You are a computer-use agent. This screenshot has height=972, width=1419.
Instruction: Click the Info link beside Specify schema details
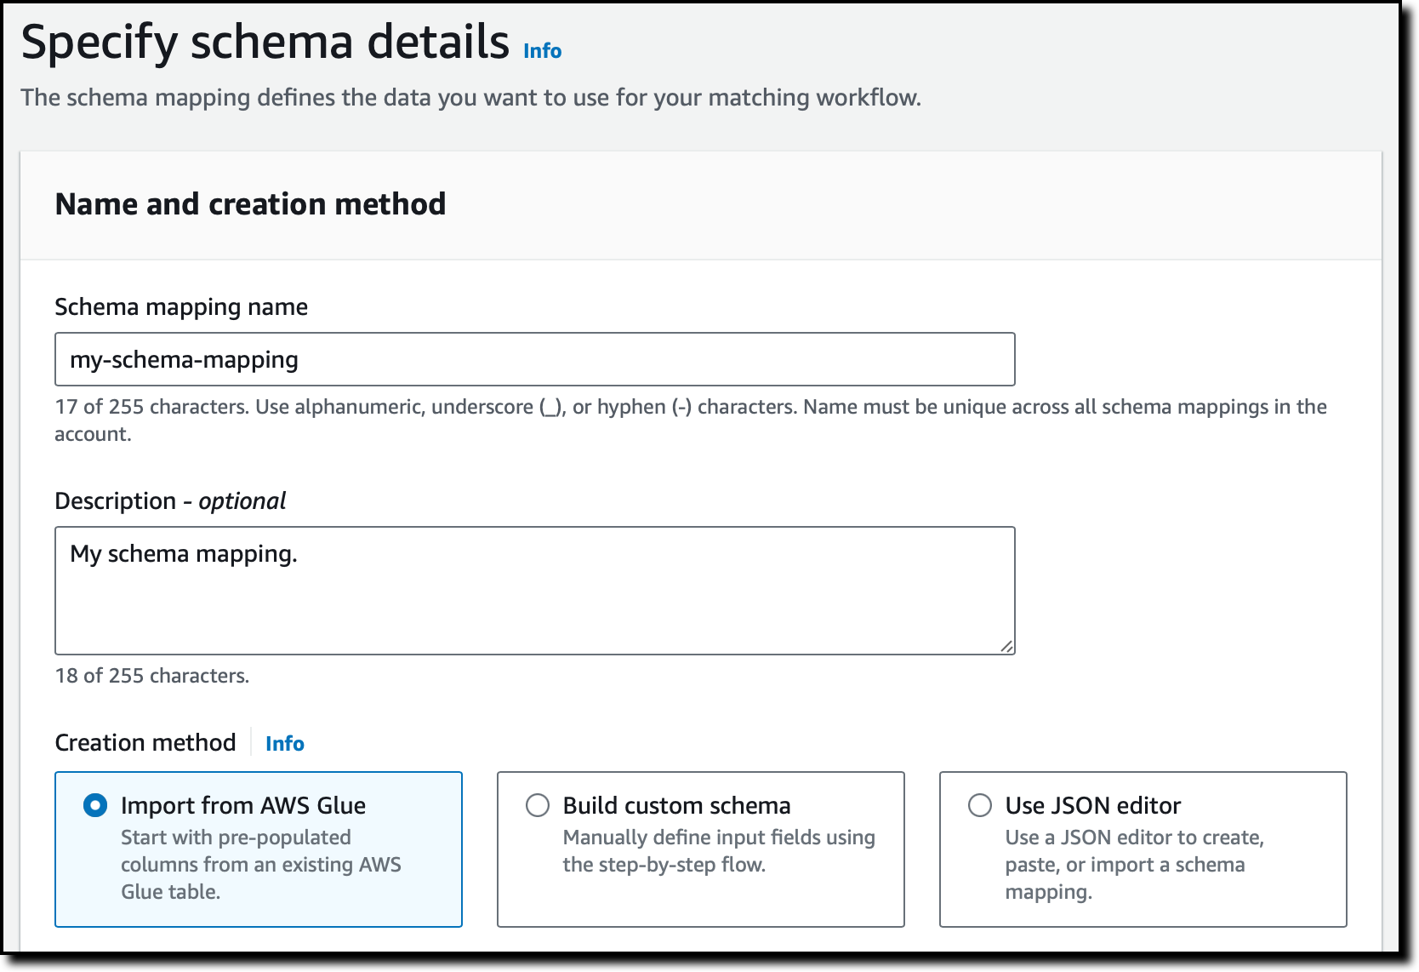tap(542, 51)
